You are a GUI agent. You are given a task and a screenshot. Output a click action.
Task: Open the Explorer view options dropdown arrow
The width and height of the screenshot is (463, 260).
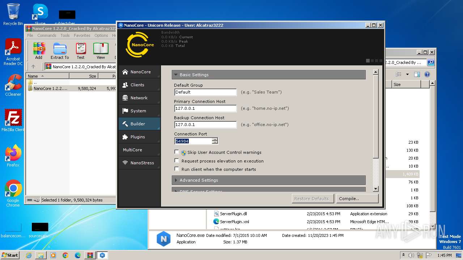pyautogui.click(x=407, y=74)
